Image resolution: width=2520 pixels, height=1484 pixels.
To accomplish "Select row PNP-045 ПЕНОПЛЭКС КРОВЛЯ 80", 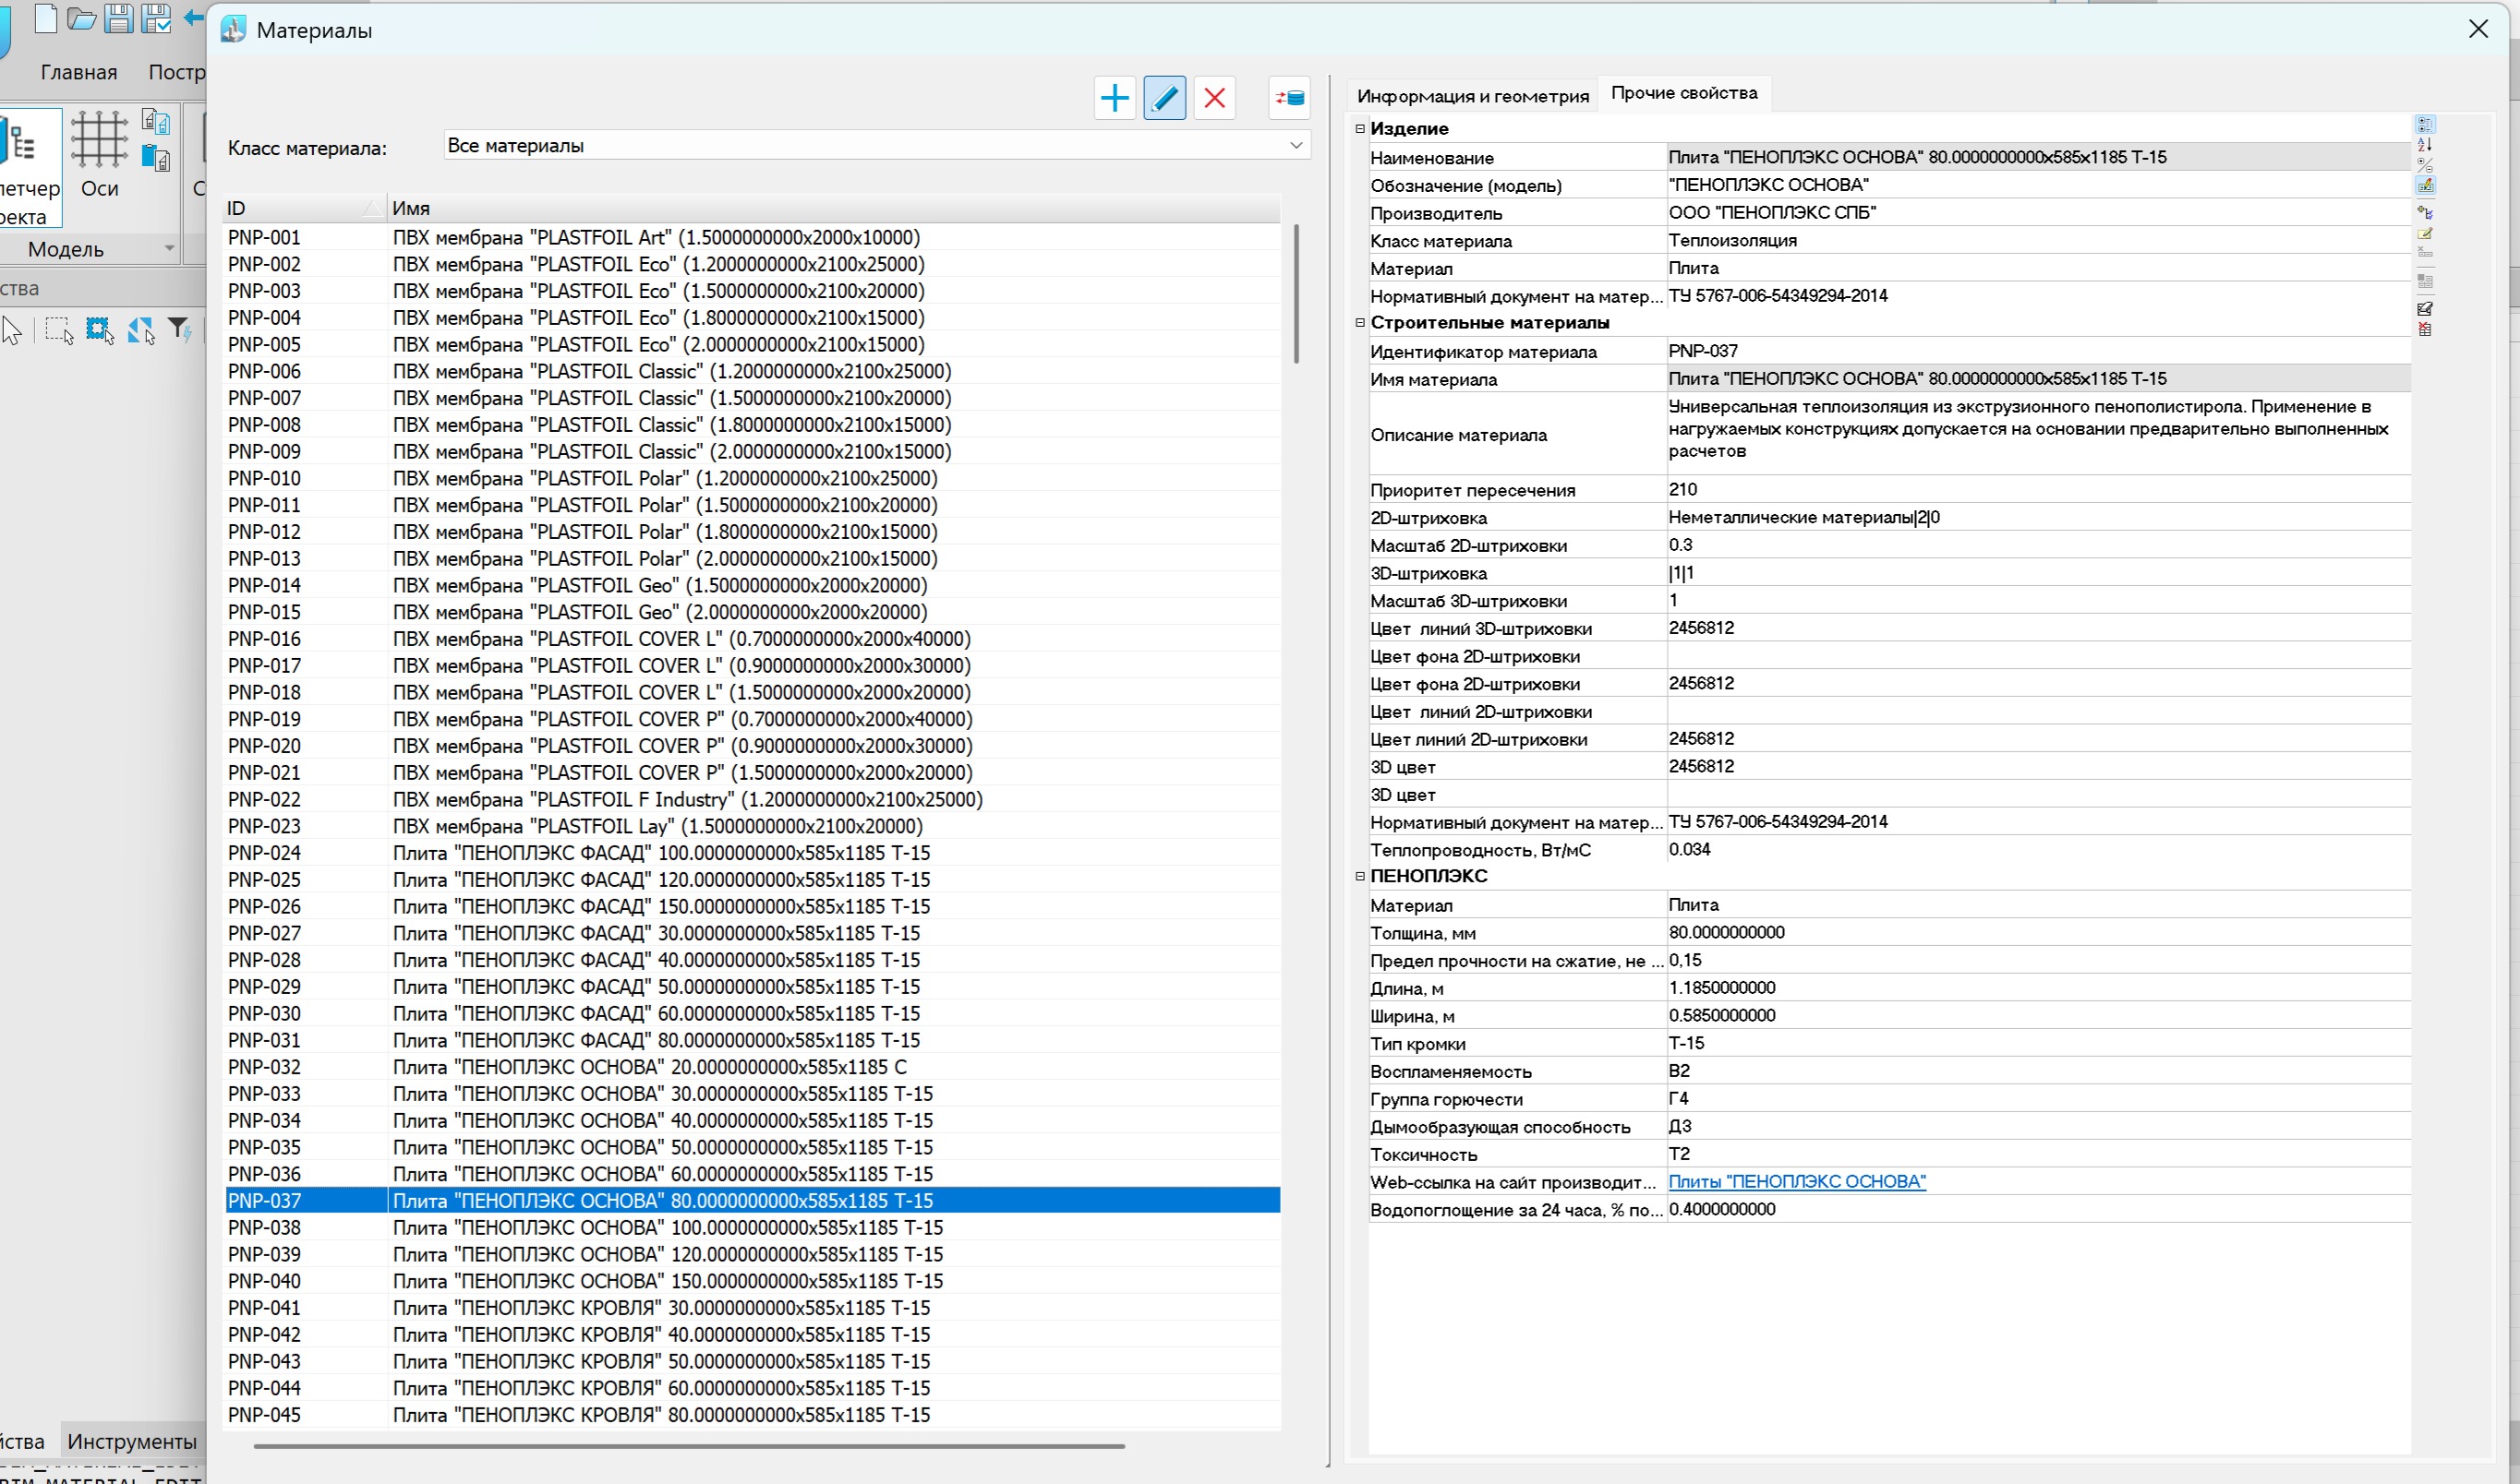I will (753, 1415).
